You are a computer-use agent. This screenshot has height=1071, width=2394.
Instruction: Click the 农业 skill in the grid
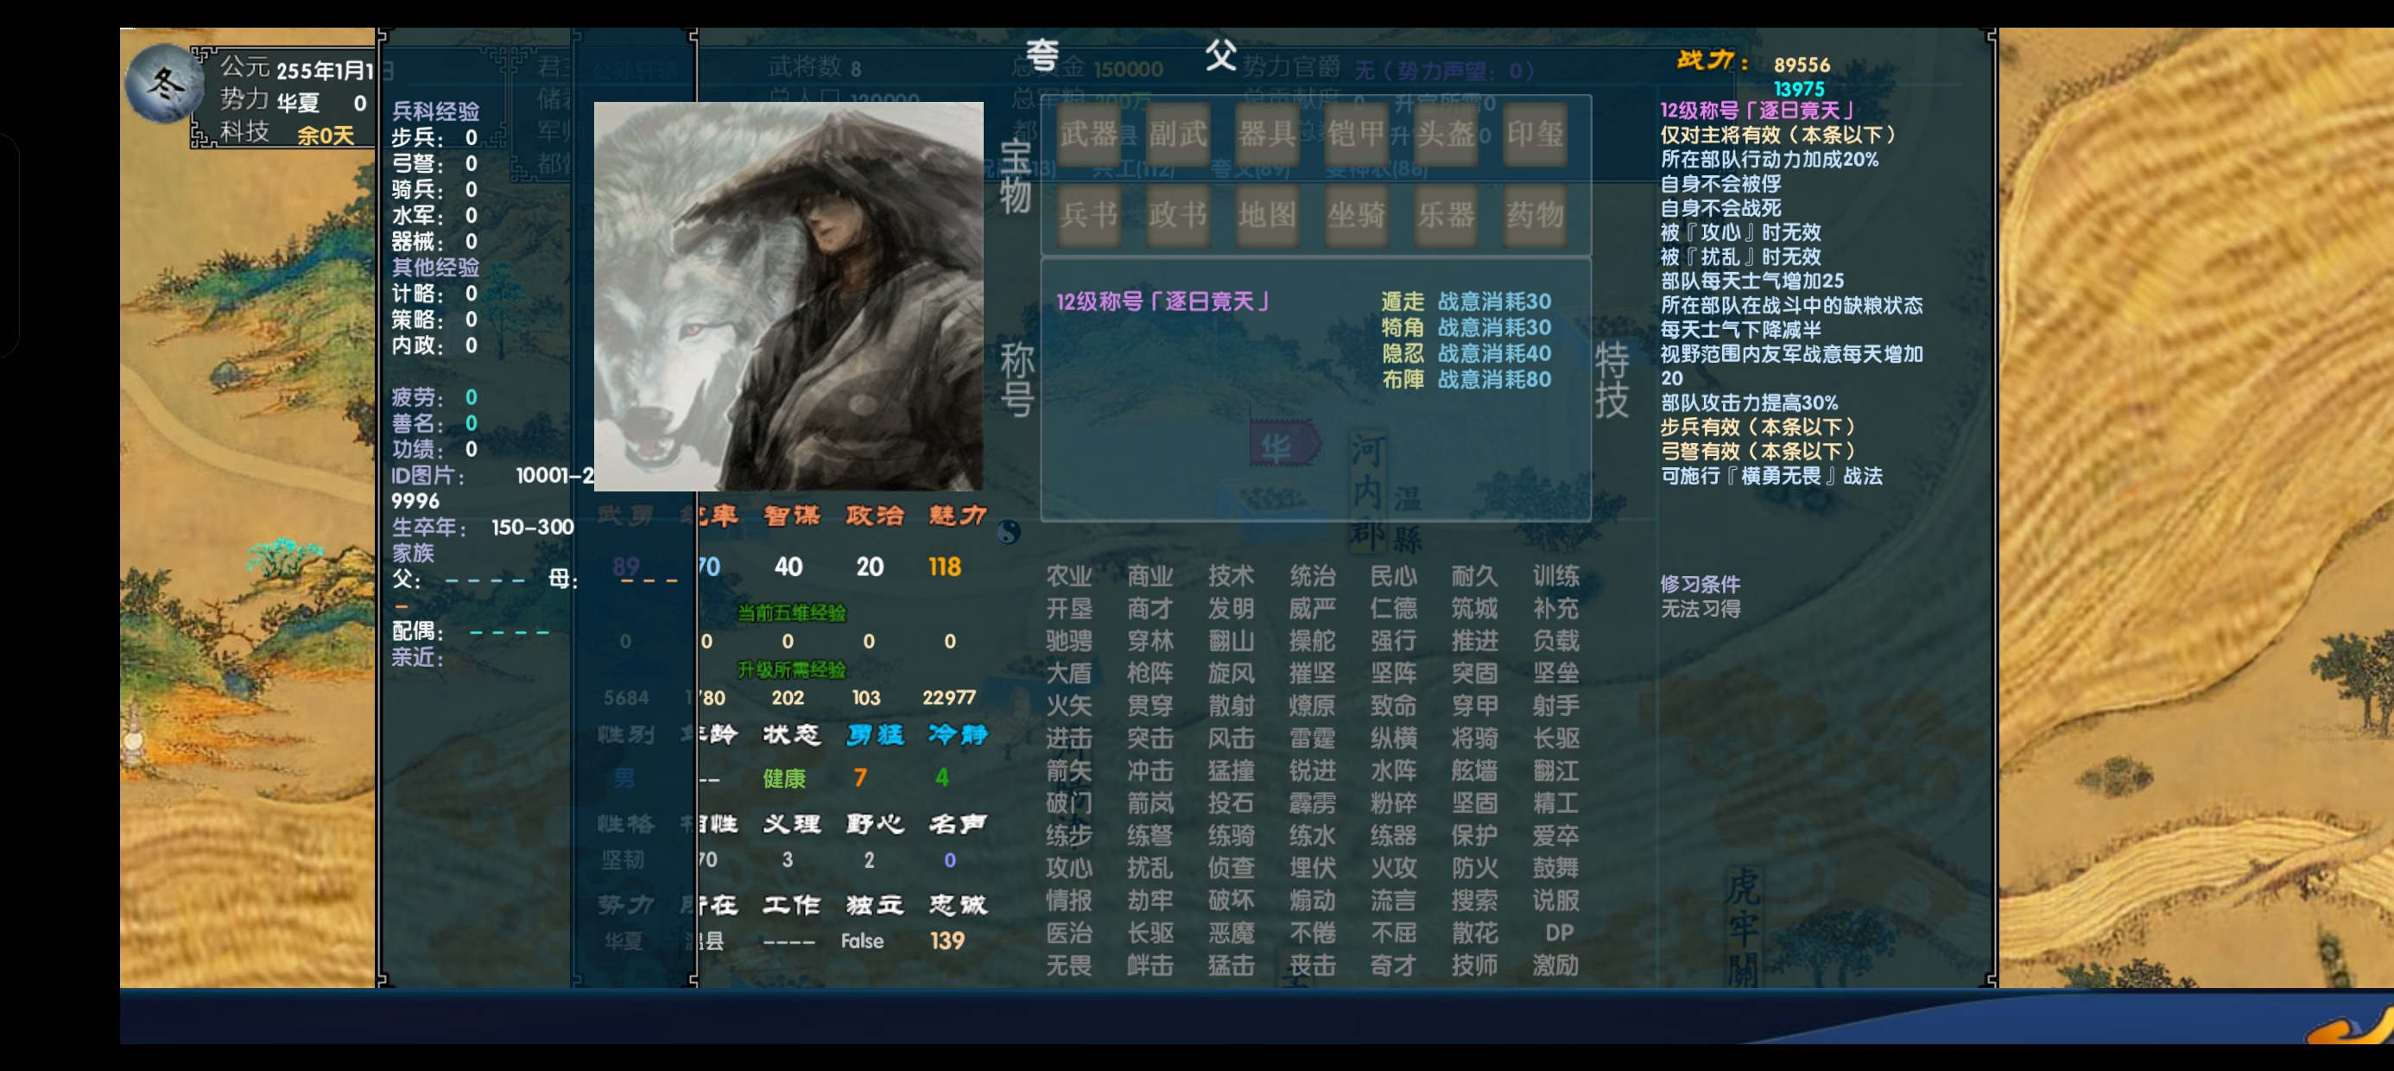pos(1069,575)
